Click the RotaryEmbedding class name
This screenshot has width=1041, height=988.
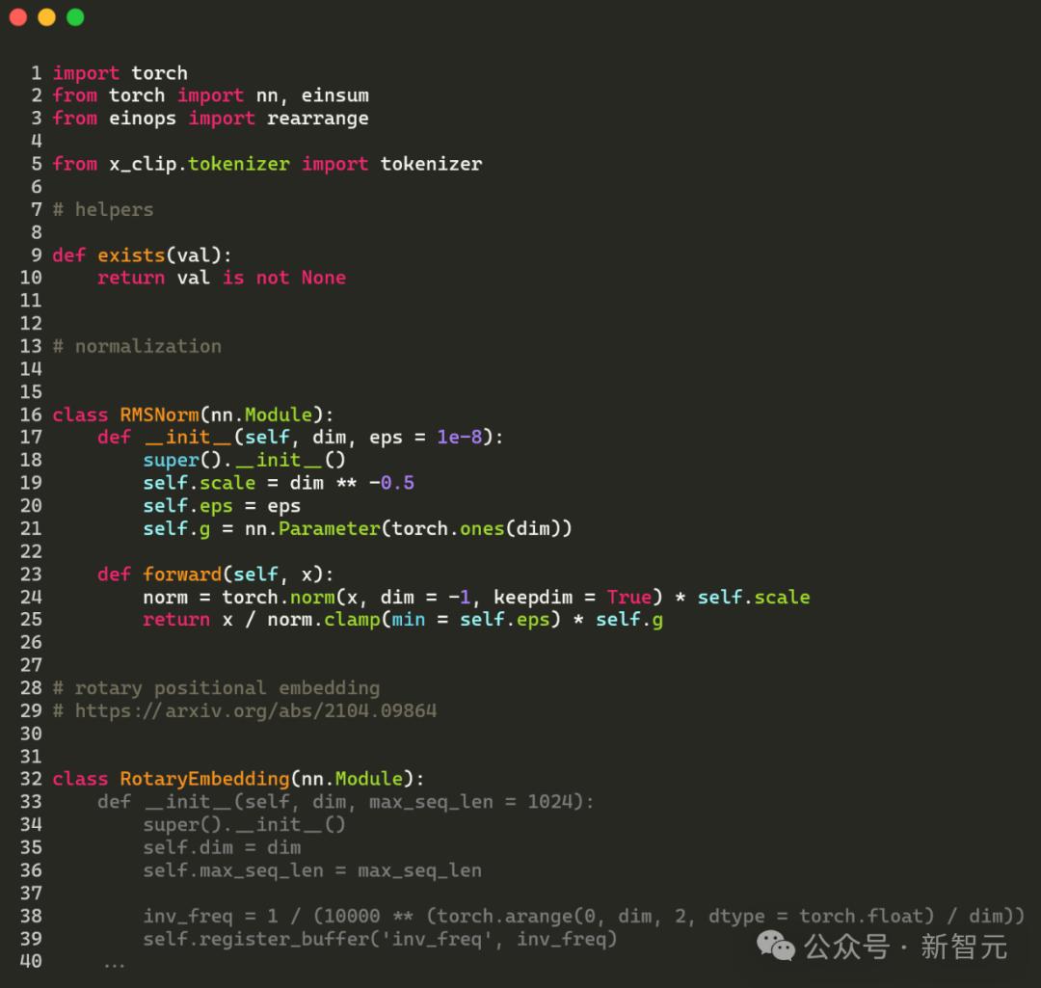[x=203, y=778]
